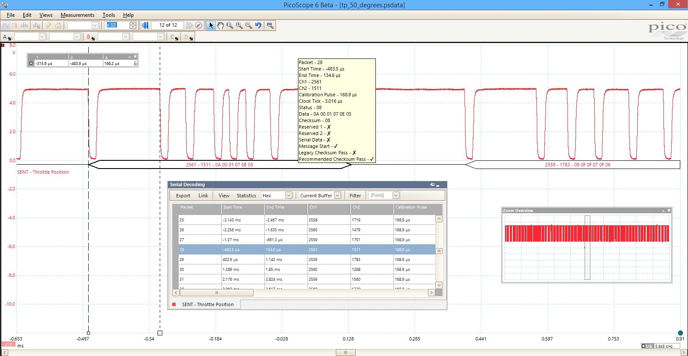The width and height of the screenshot is (688, 356).
Task: Open the Buffer Navigator compass icon
Action: coord(198,25)
